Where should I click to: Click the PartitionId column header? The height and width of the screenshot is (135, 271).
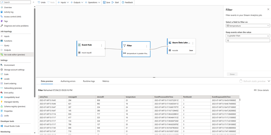[x=196, y=97]
